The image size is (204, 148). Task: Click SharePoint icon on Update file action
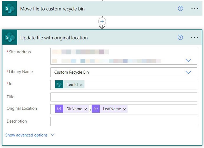[x=9, y=38]
